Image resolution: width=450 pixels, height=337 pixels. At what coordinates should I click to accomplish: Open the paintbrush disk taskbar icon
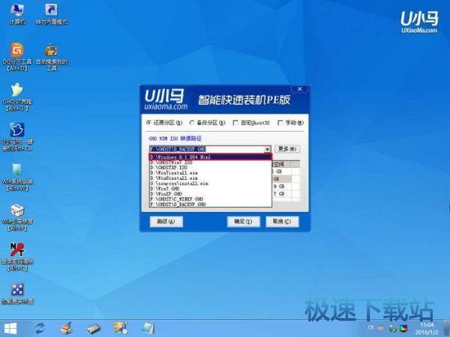coord(66,329)
